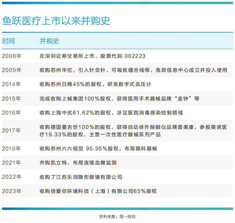Click the text 收购苏州日精45%的股权

click(x=70, y=84)
